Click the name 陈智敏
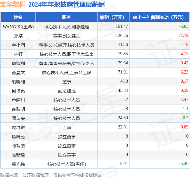The image size is (190, 178). click(18, 146)
